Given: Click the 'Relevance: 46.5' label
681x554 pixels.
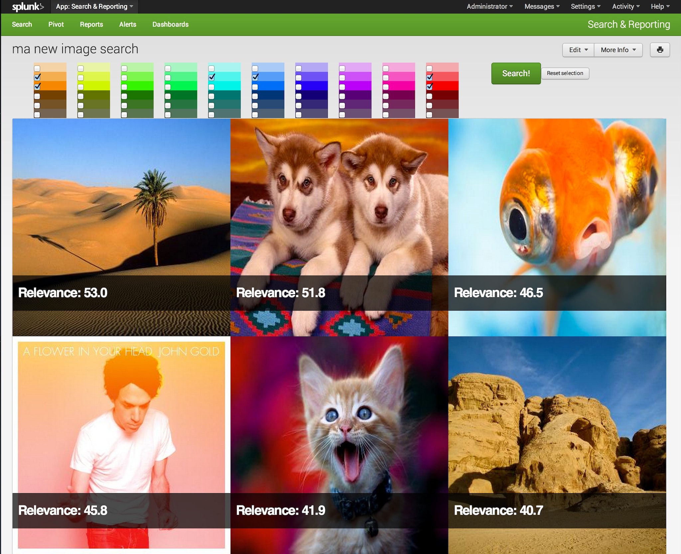Looking at the screenshot, I should 498,293.
